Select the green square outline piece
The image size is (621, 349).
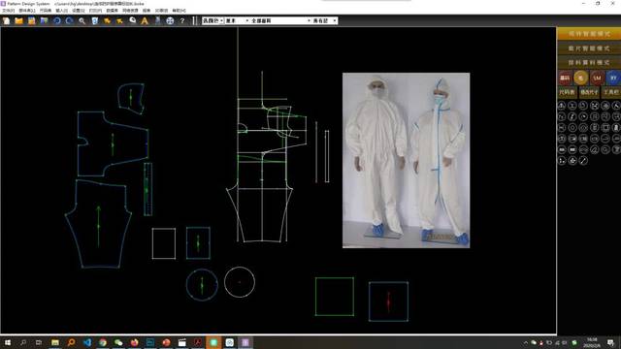(x=335, y=297)
